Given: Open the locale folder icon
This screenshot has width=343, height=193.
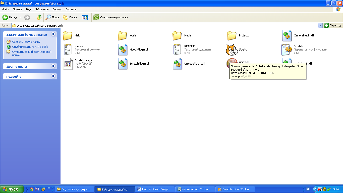Looking at the screenshot, I should click(123, 36).
